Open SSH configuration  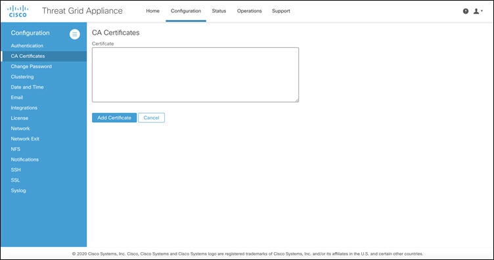(16, 169)
